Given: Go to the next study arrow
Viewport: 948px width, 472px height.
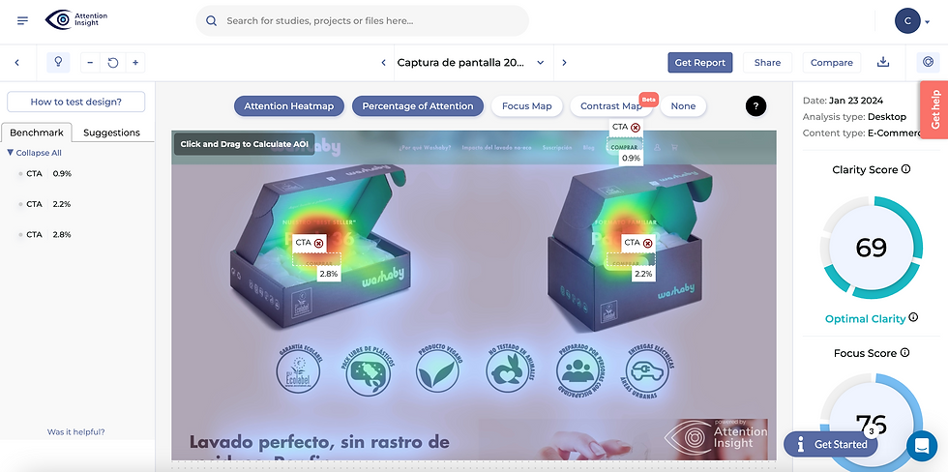Looking at the screenshot, I should coord(564,62).
